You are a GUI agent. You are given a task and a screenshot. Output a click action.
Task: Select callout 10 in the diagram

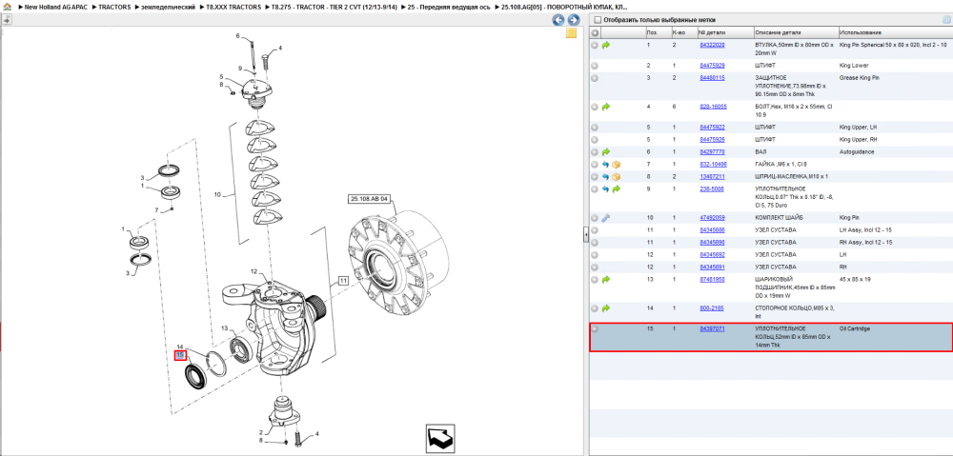coord(218,195)
